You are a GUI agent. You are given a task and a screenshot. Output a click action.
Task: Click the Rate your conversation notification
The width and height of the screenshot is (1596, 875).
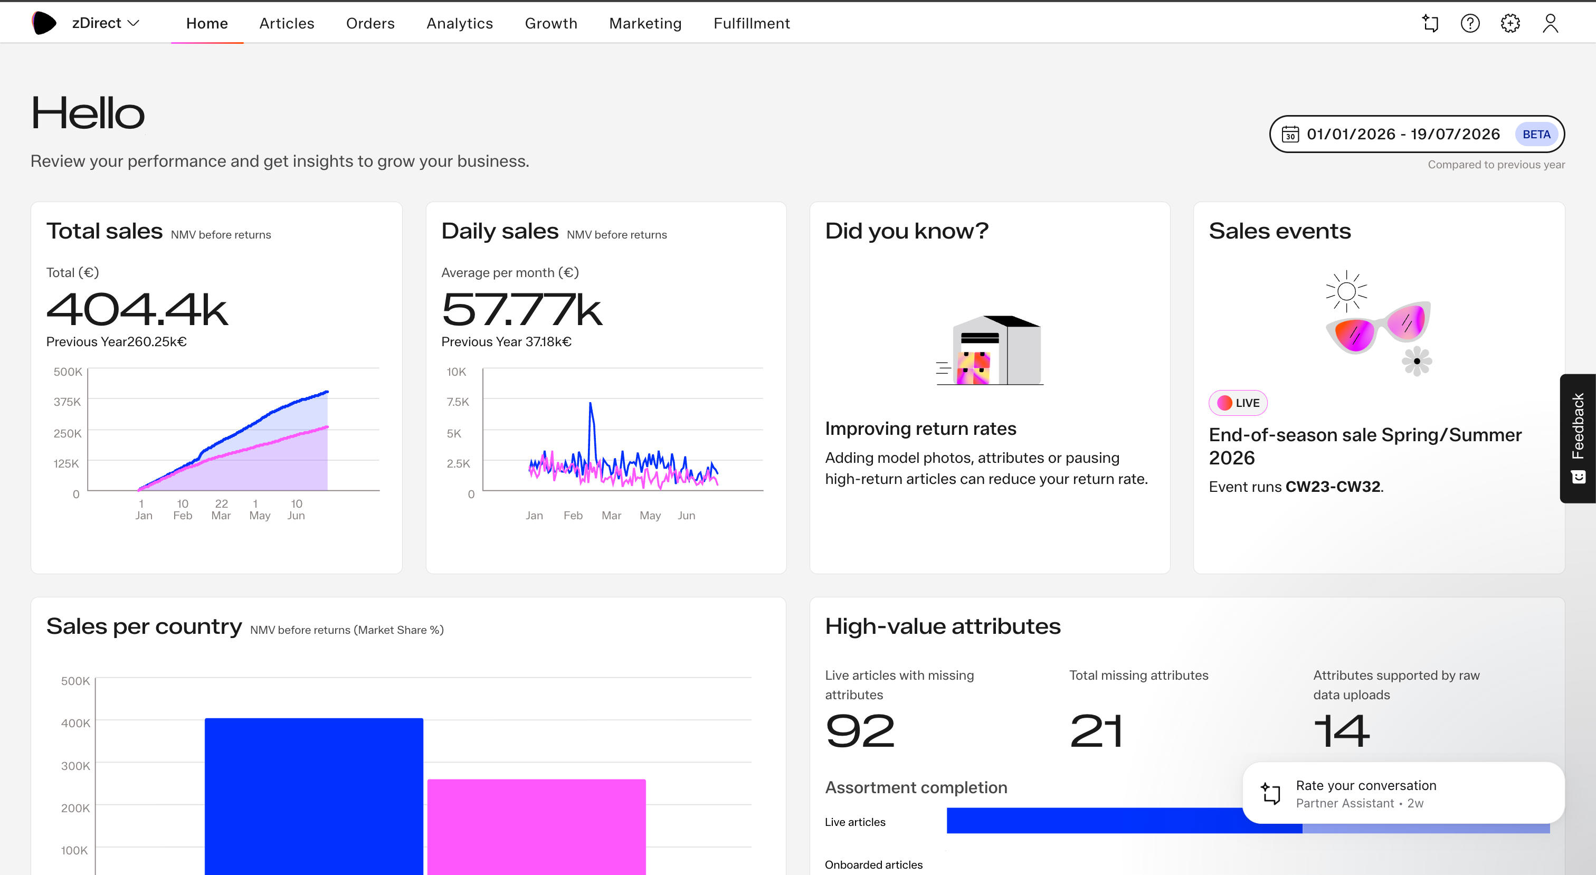pyautogui.click(x=1403, y=793)
